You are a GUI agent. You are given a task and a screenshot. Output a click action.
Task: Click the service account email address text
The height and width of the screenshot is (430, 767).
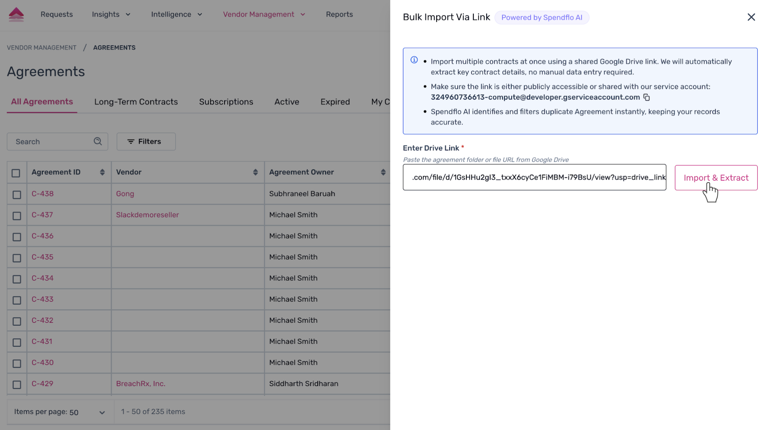(535, 97)
